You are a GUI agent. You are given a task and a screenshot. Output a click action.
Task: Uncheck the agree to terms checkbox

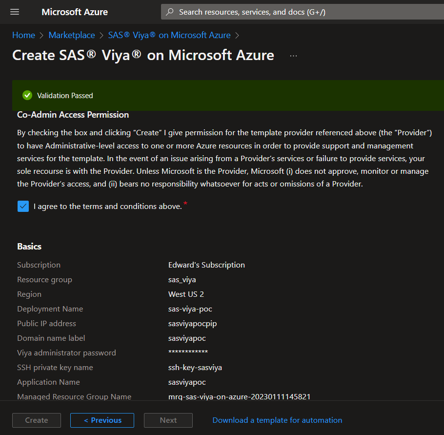23,206
